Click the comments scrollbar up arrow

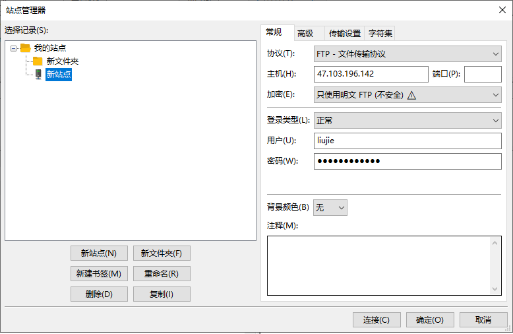tap(495, 243)
